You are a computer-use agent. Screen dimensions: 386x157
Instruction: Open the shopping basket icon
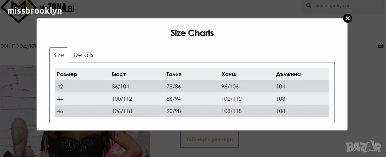click(x=380, y=45)
